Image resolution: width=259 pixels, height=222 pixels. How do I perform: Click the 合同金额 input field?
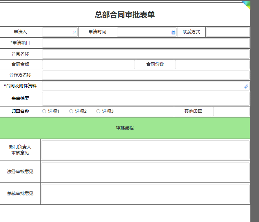pyautogui.click(x=89, y=65)
